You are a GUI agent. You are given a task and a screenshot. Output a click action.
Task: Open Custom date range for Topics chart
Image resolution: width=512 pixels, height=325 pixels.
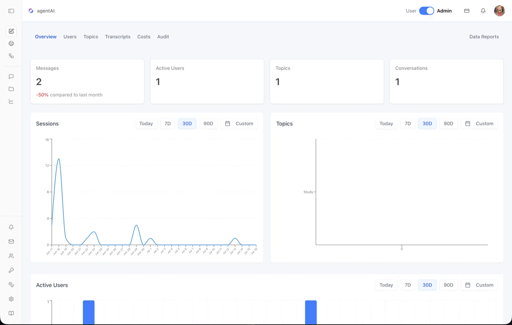coord(479,123)
